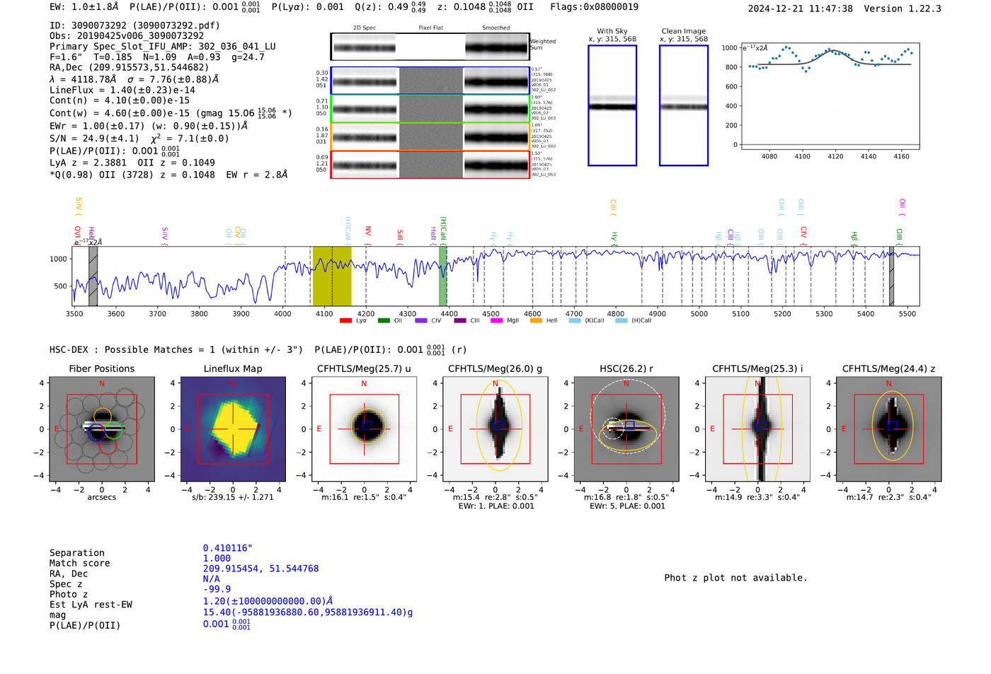Click the Weighted Sum 2D spectrum row
This screenshot has width=991, height=674.
430,47
